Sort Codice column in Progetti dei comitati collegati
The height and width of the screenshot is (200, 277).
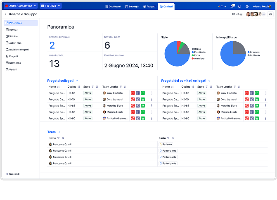click(194, 87)
